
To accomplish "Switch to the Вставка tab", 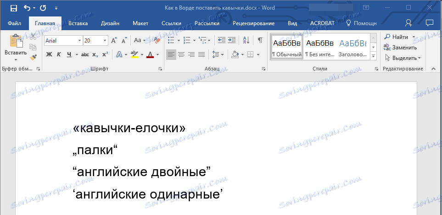I will pyautogui.click(x=78, y=23).
